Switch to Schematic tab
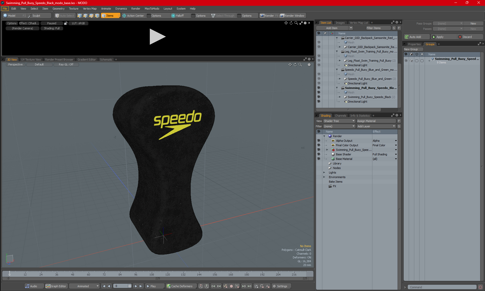The width and height of the screenshot is (485, 291). (106, 60)
